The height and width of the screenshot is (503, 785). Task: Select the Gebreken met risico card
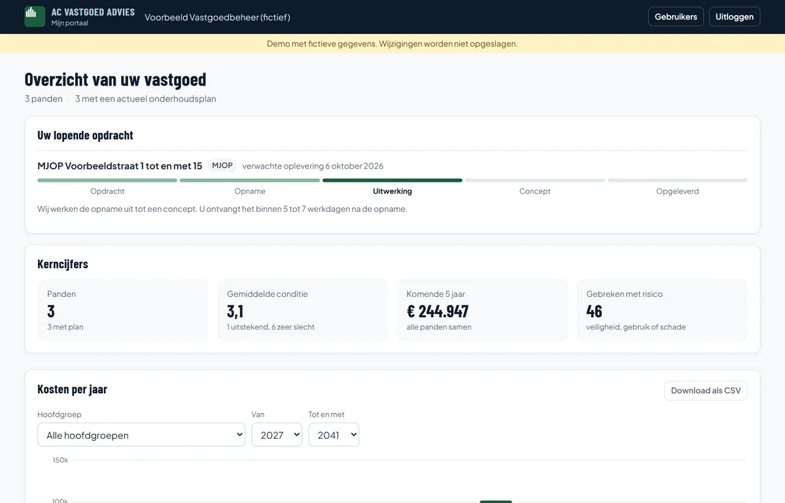coord(662,310)
